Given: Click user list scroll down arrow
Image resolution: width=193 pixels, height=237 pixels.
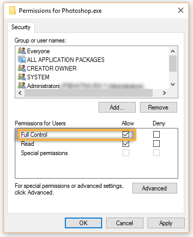Looking at the screenshot, I should point(173,84).
